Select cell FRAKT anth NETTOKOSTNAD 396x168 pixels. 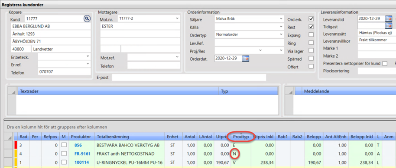130,154
